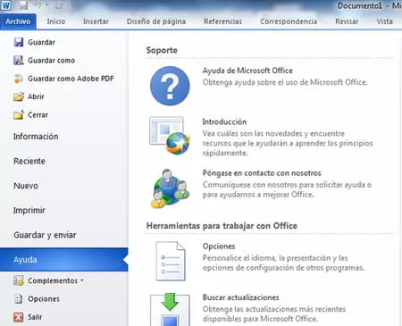Image resolution: width=402 pixels, height=326 pixels.
Task: Click the quick access save icon in the title bar
Action: (23, 5)
